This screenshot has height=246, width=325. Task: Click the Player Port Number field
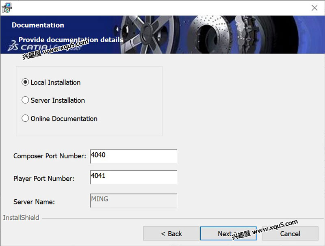(x=134, y=177)
